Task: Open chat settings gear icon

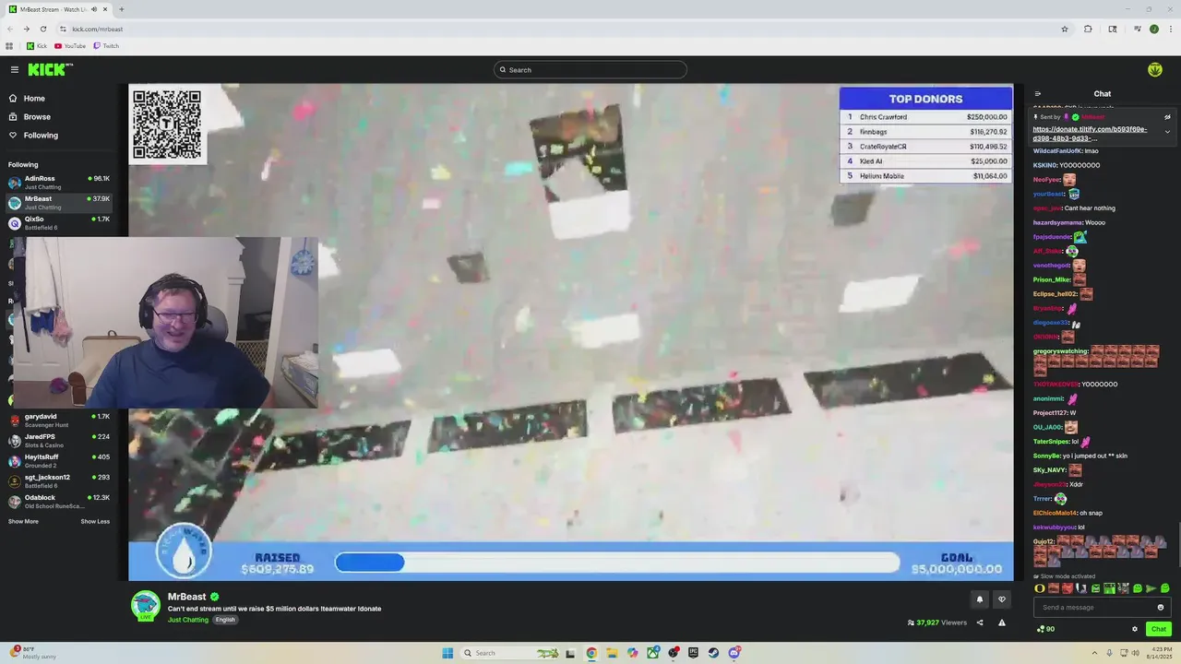Action: 1135,629
